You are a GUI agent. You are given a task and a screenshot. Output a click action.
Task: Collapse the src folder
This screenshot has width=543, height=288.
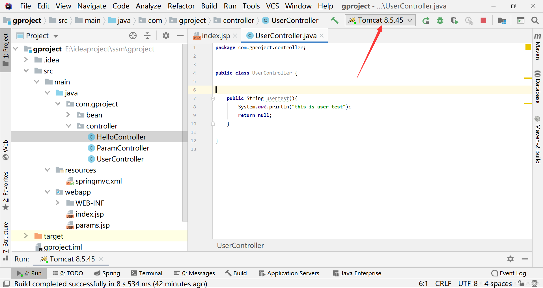tap(26, 71)
